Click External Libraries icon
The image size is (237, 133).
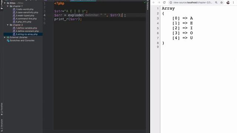tap(8, 37)
